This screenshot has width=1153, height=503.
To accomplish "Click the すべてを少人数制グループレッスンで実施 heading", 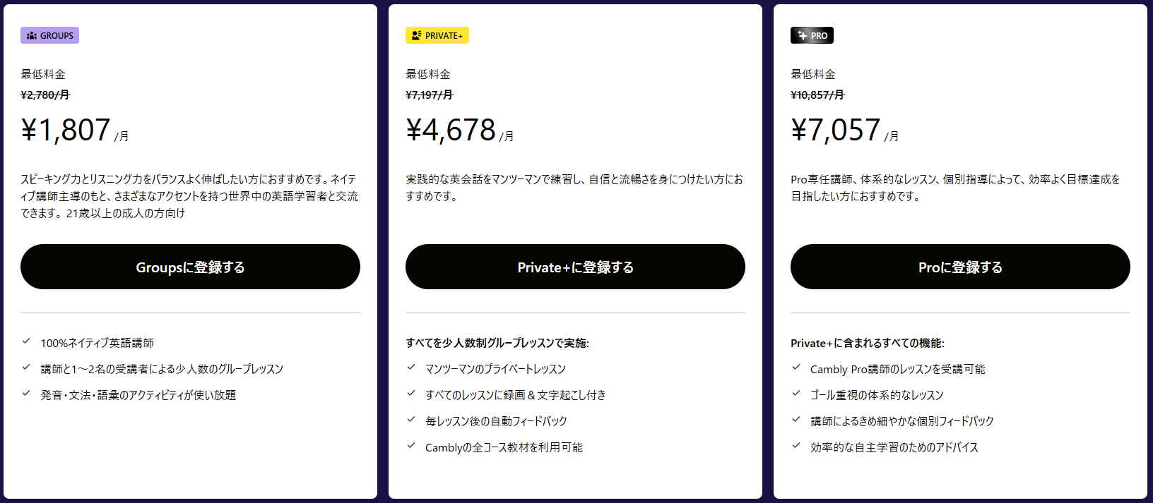I will [x=497, y=343].
